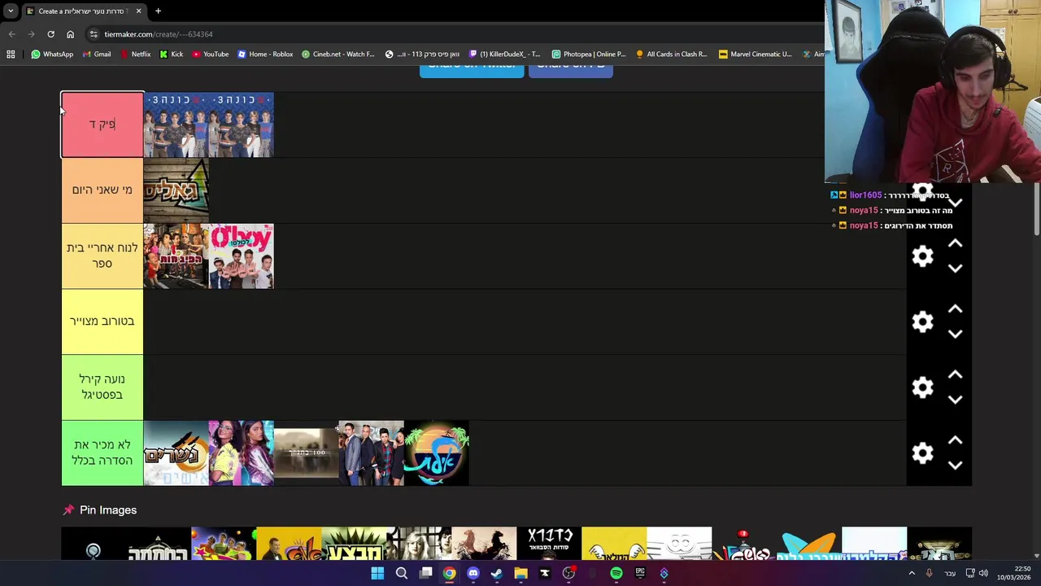The width and height of the screenshot is (1041, 586).
Task: Open Marvel Cinematic U... bookmark
Action: 756,55
